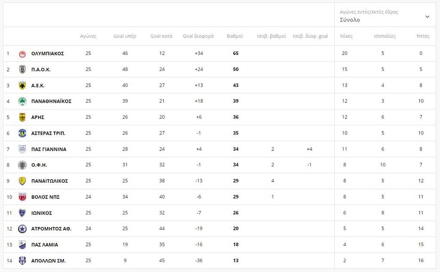Click the A.E.K. yellow crest icon
The height and width of the screenshot is (272, 440).
pyautogui.click(x=22, y=86)
